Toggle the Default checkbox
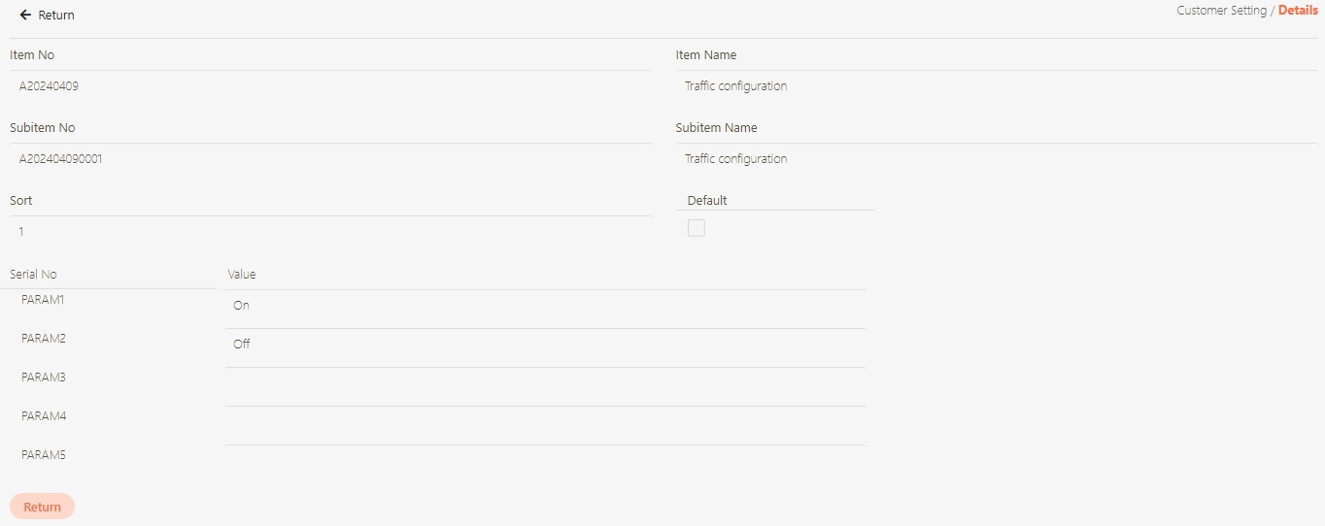This screenshot has width=1325, height=526. [x=696, y=228]
